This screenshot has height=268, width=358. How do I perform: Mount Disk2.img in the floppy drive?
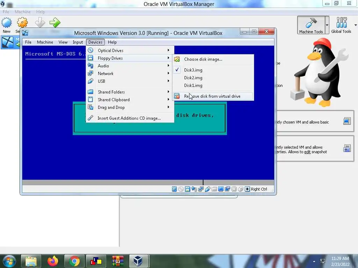coord(213,78)
